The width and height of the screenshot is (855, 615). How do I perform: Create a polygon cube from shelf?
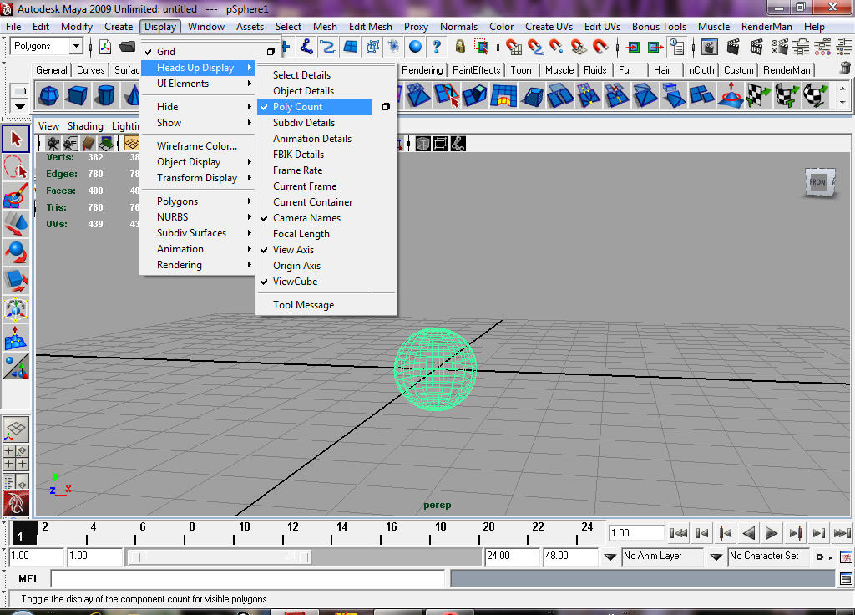pos(77,95)
